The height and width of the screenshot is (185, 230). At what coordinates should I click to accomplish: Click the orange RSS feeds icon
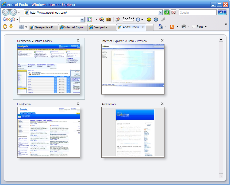click(172, 27)
